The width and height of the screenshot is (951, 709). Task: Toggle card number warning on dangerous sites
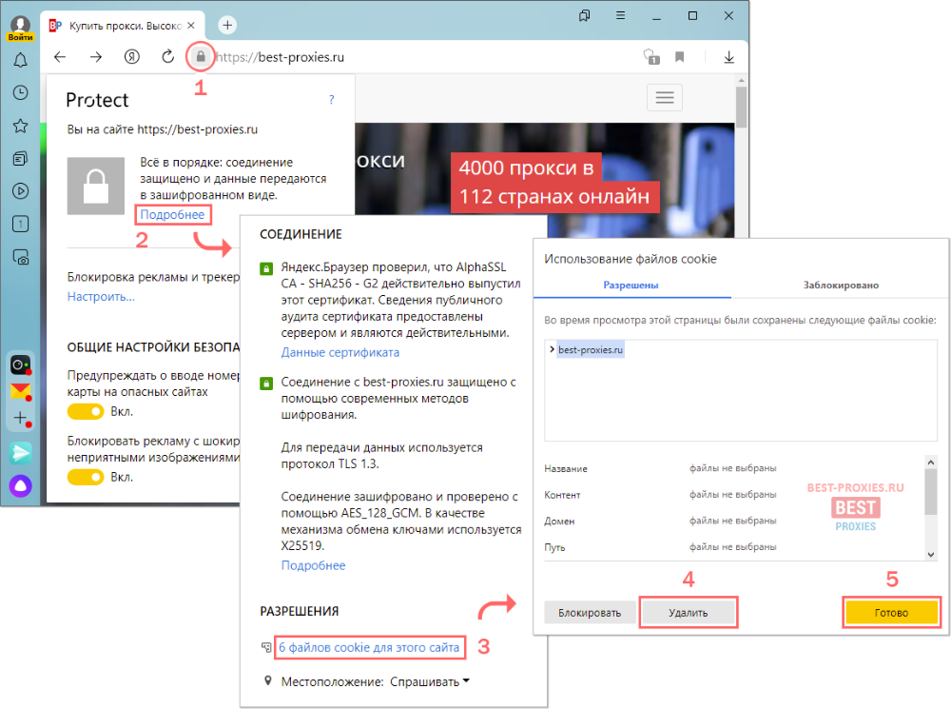click(x=86, y=411)
